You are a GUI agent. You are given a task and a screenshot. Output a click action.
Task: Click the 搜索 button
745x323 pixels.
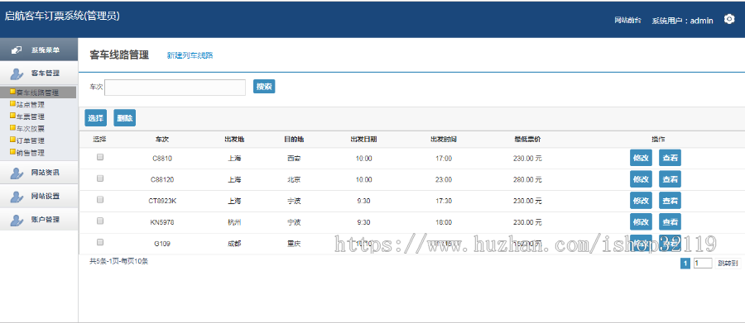click(264, 86)
